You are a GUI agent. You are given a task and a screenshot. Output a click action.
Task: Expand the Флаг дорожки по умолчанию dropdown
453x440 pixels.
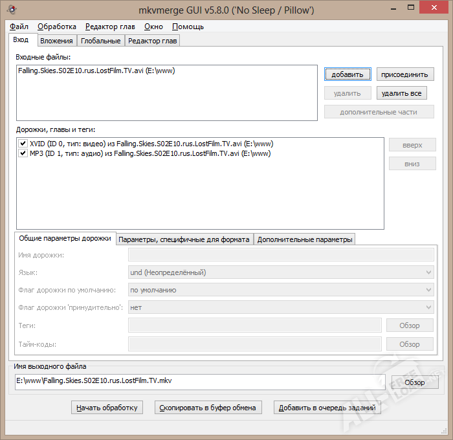(281, 290)
